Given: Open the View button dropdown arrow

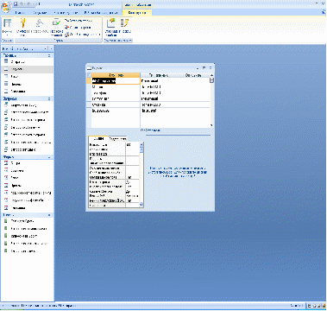Looking at the screenshot, I should 7,35.
